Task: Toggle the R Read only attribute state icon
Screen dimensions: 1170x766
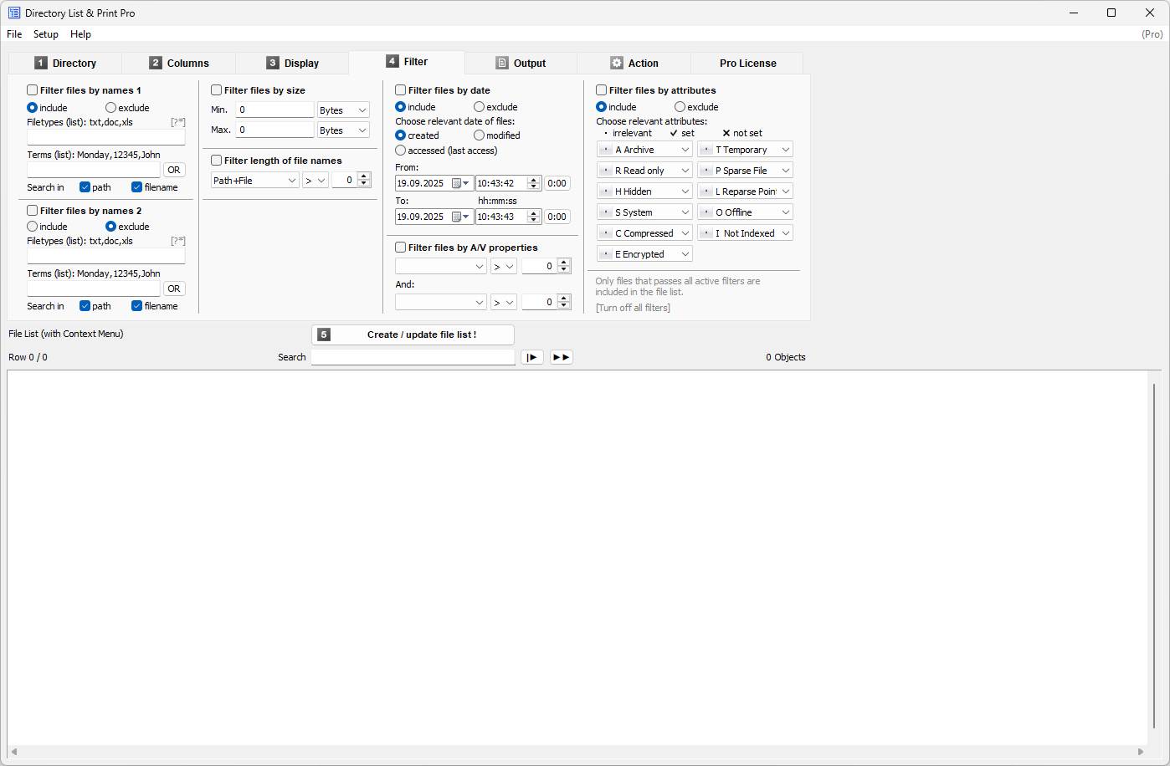Action: [x=606, y=171]
